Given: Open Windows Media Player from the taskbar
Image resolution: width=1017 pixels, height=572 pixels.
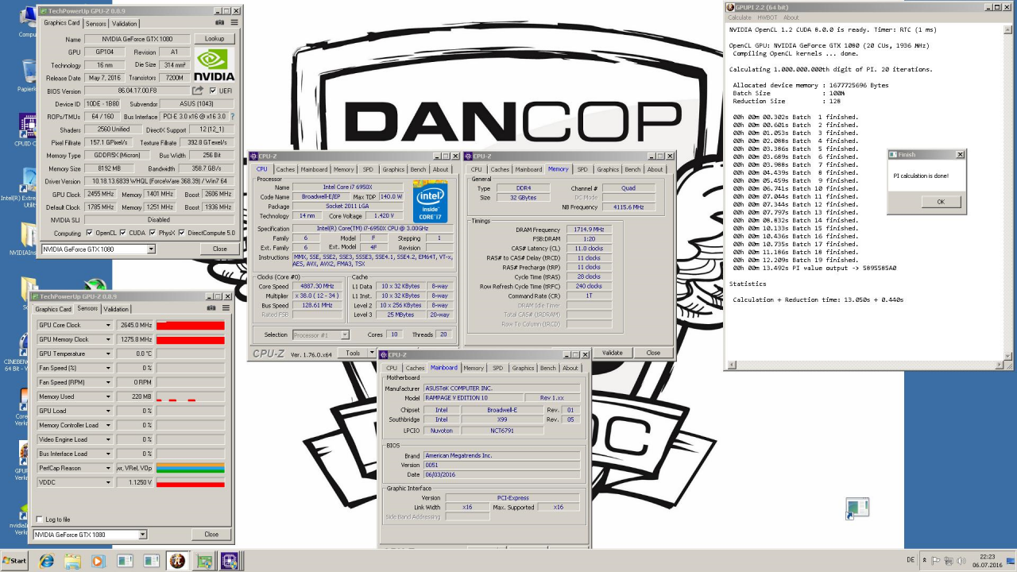Looking at the screenshot, I should point(98,561).
